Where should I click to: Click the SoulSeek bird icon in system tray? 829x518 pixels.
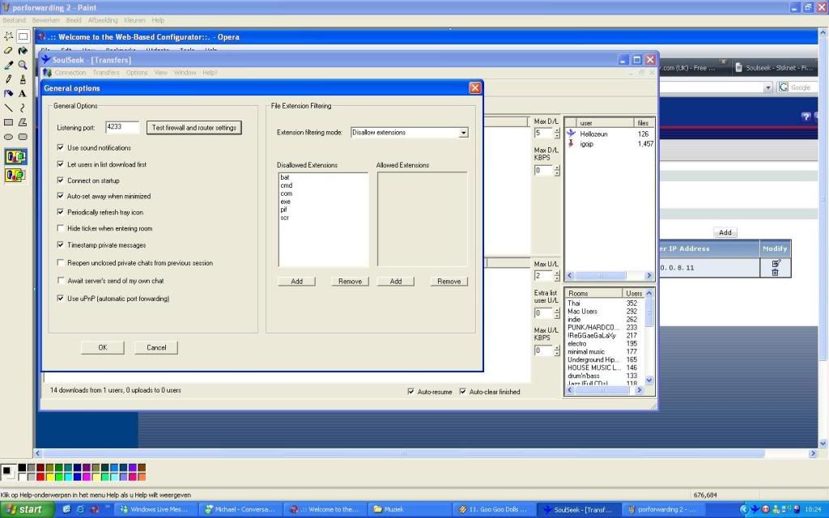(755, 510)
